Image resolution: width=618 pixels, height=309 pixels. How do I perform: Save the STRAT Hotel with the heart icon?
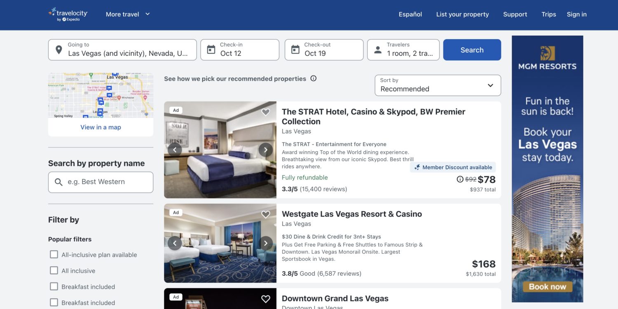(265, 112)
